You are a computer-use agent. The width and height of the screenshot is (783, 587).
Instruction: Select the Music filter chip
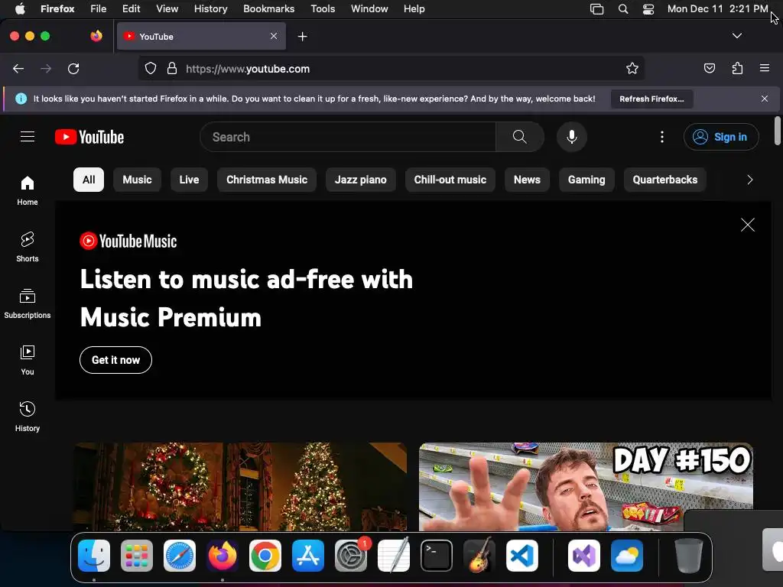[138, 180]
